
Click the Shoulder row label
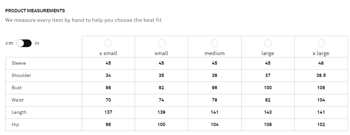tap(21, 75)
